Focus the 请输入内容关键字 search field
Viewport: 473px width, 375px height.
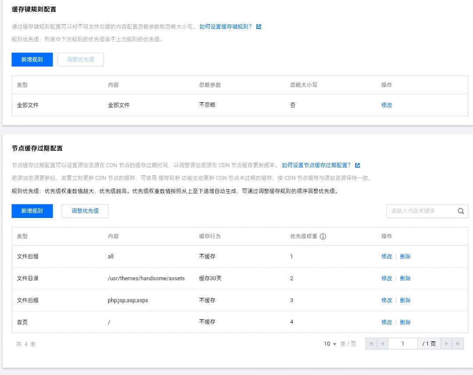coord(421,211)
